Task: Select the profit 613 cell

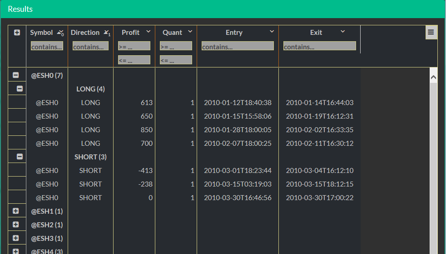Action: [134, 103]
